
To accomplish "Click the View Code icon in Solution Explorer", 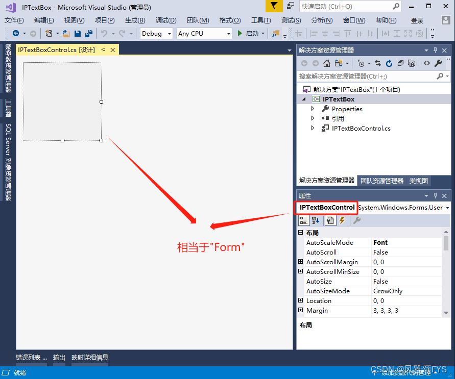I will click(x=427, y=63).
